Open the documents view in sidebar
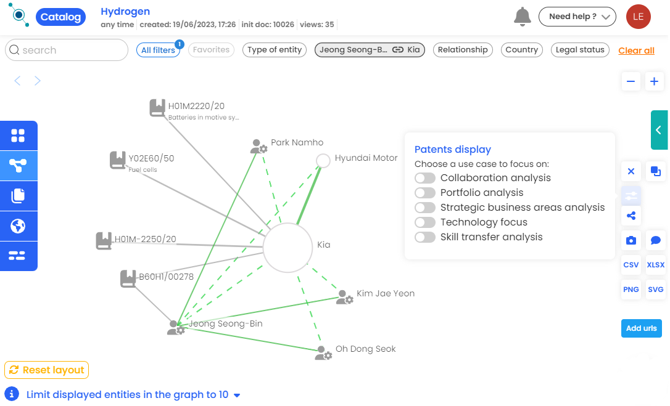 (x=19, y=196)
